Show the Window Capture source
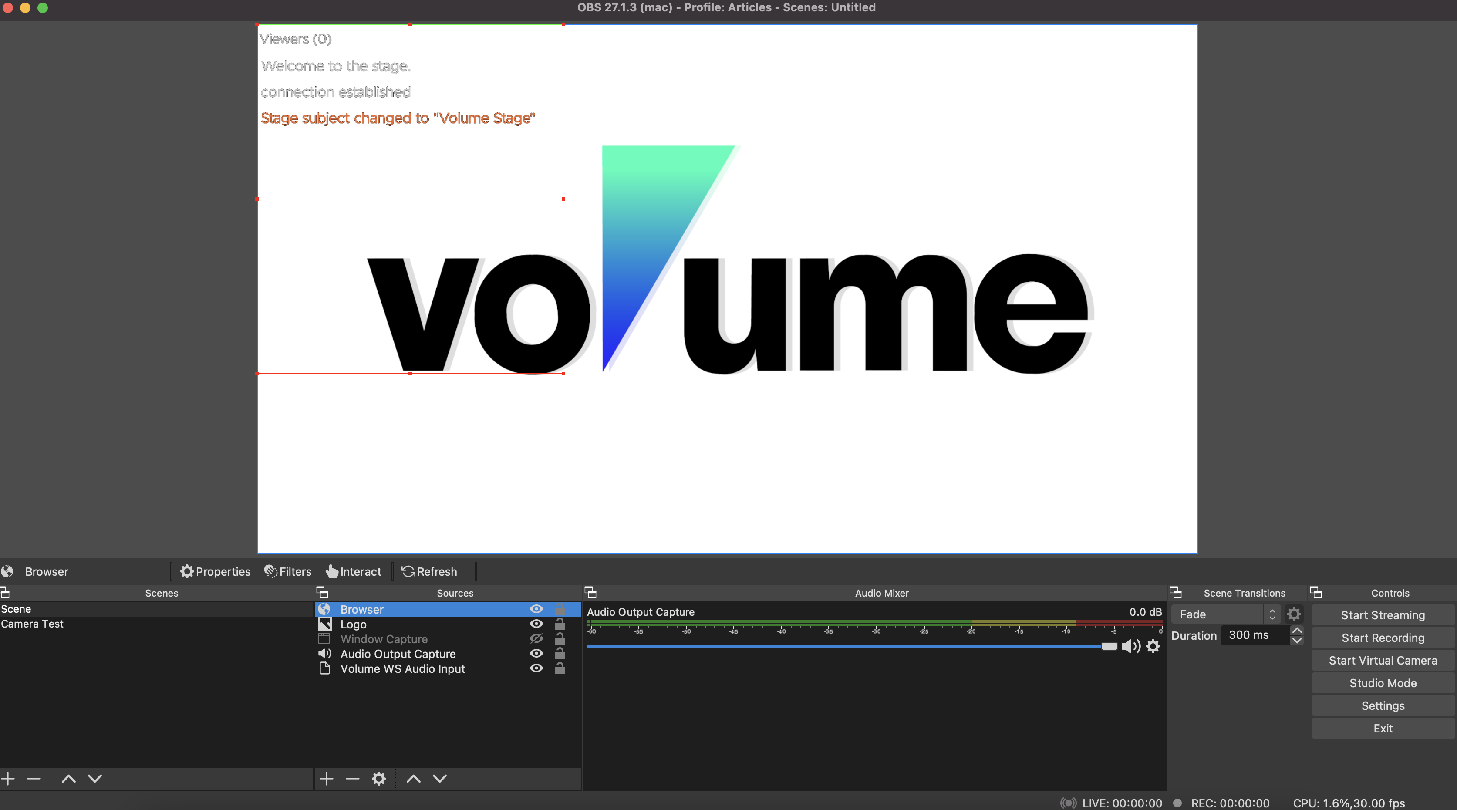The width and height of the screenshot is (1457, 810). (x=536, y=638)
